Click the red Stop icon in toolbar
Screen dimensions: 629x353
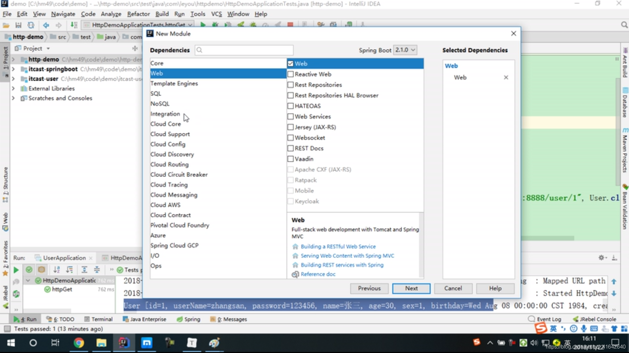click(290, 25)
